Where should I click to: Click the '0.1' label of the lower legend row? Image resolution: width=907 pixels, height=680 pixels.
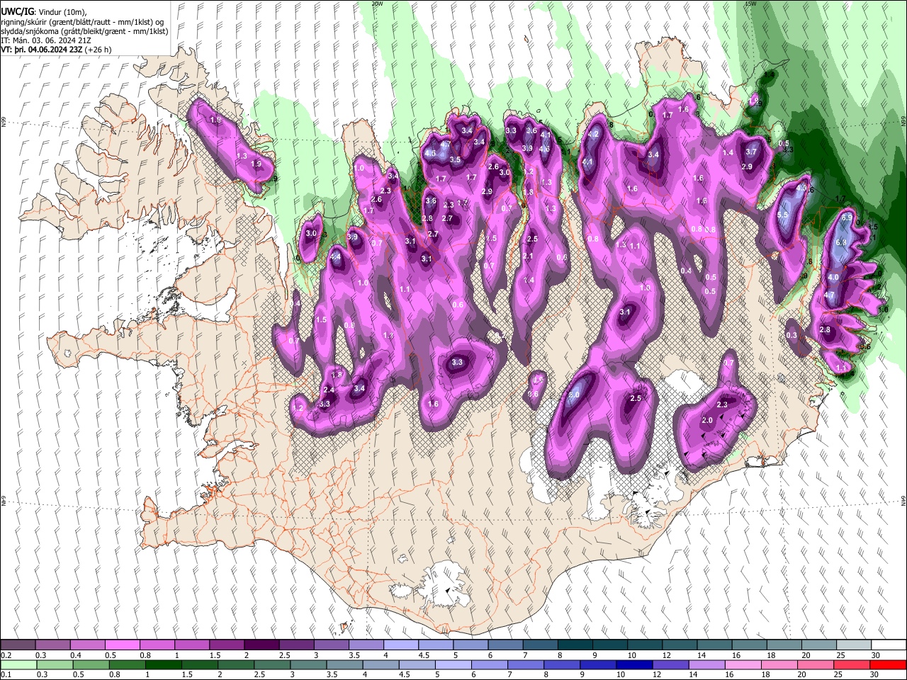pyautogui.click(x=6, y=675)
